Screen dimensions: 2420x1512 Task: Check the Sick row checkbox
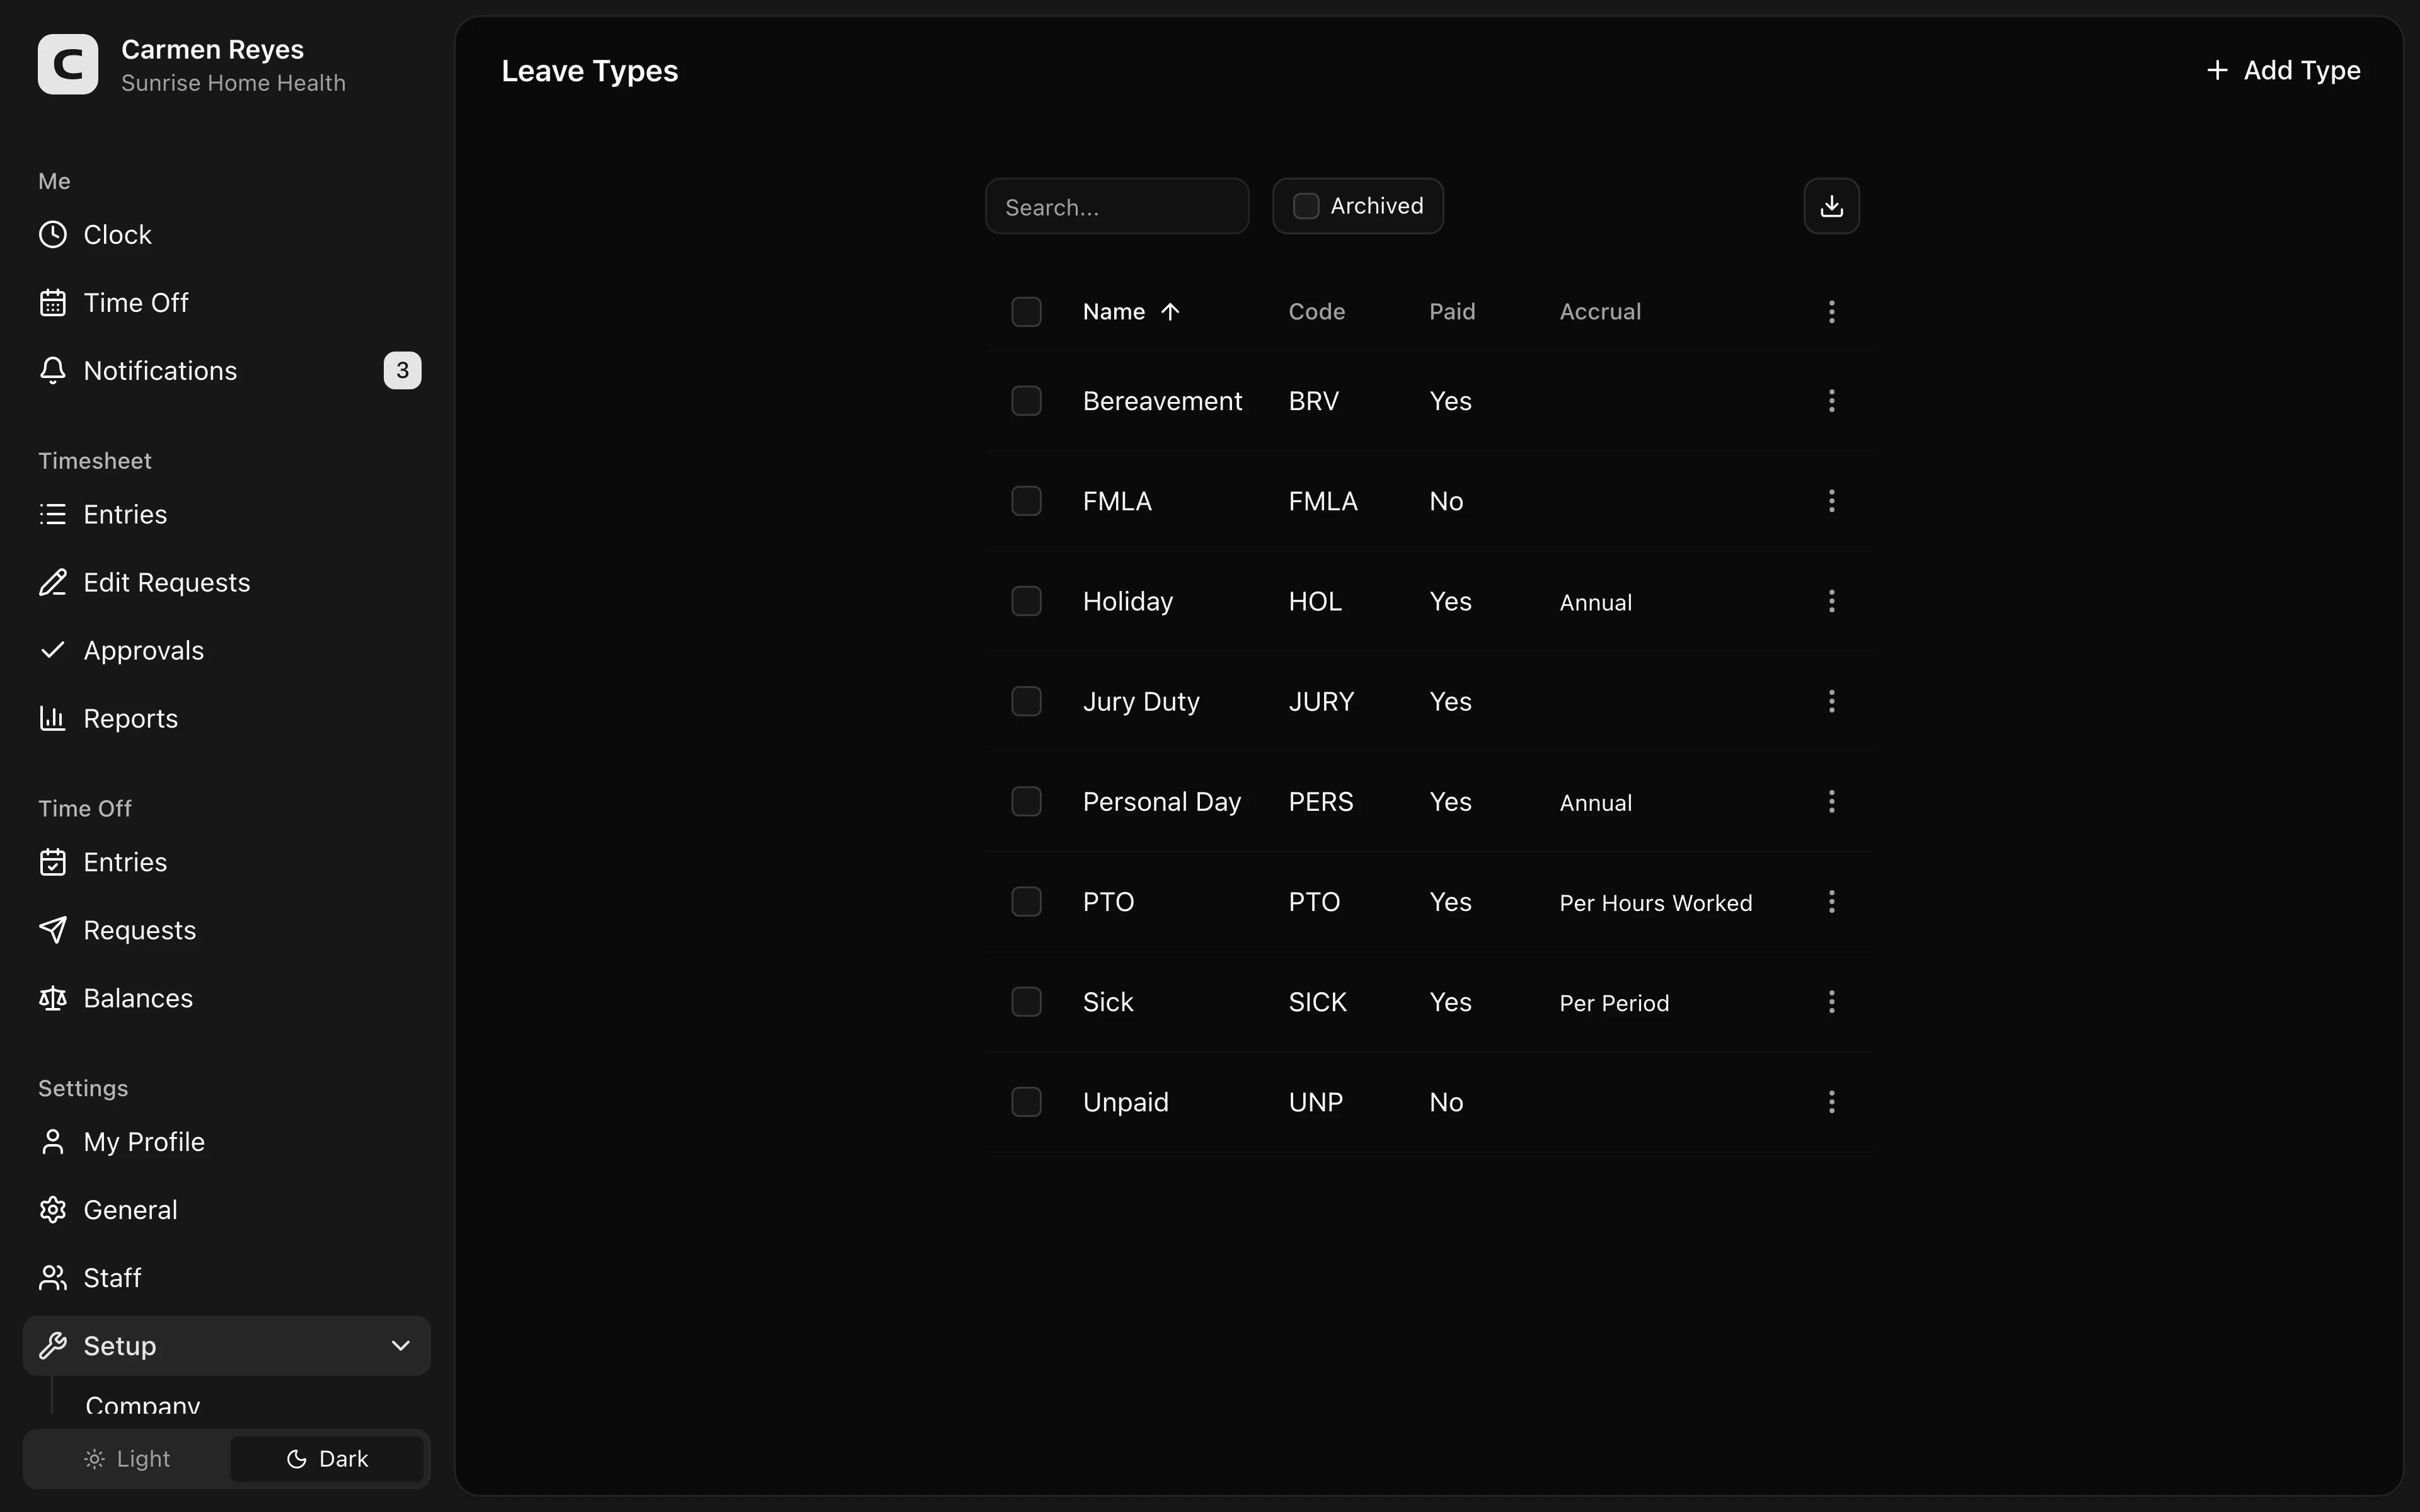(x=1026, y=1002)
